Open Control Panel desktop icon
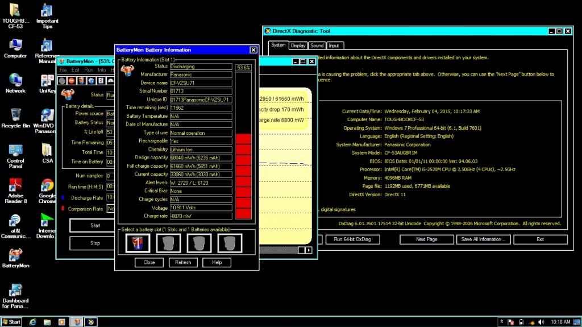 point(15,156)
